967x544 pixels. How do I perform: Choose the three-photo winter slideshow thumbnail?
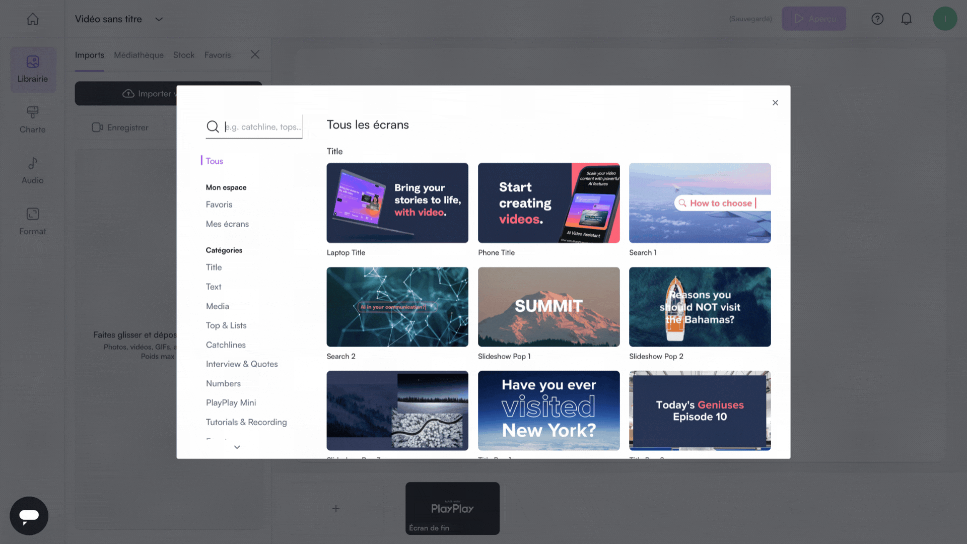coord(397,411)
